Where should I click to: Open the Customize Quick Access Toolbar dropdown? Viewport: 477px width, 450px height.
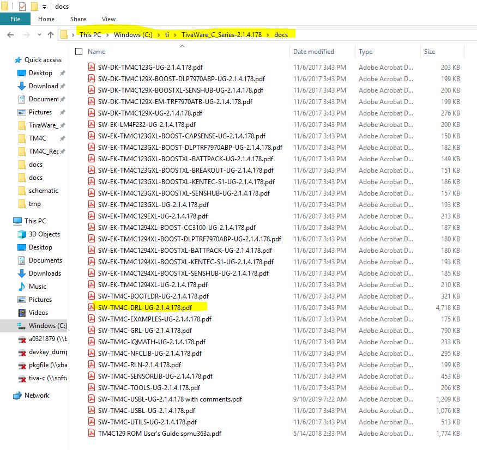[x=44, y=7]
